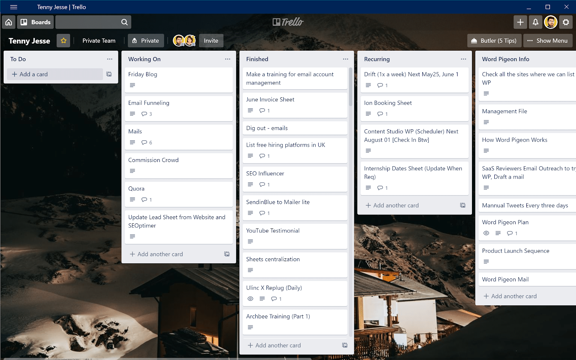The image size is (576, 360).
Task: Open List free hiring platforms in UK
Action: click(295, 151)
